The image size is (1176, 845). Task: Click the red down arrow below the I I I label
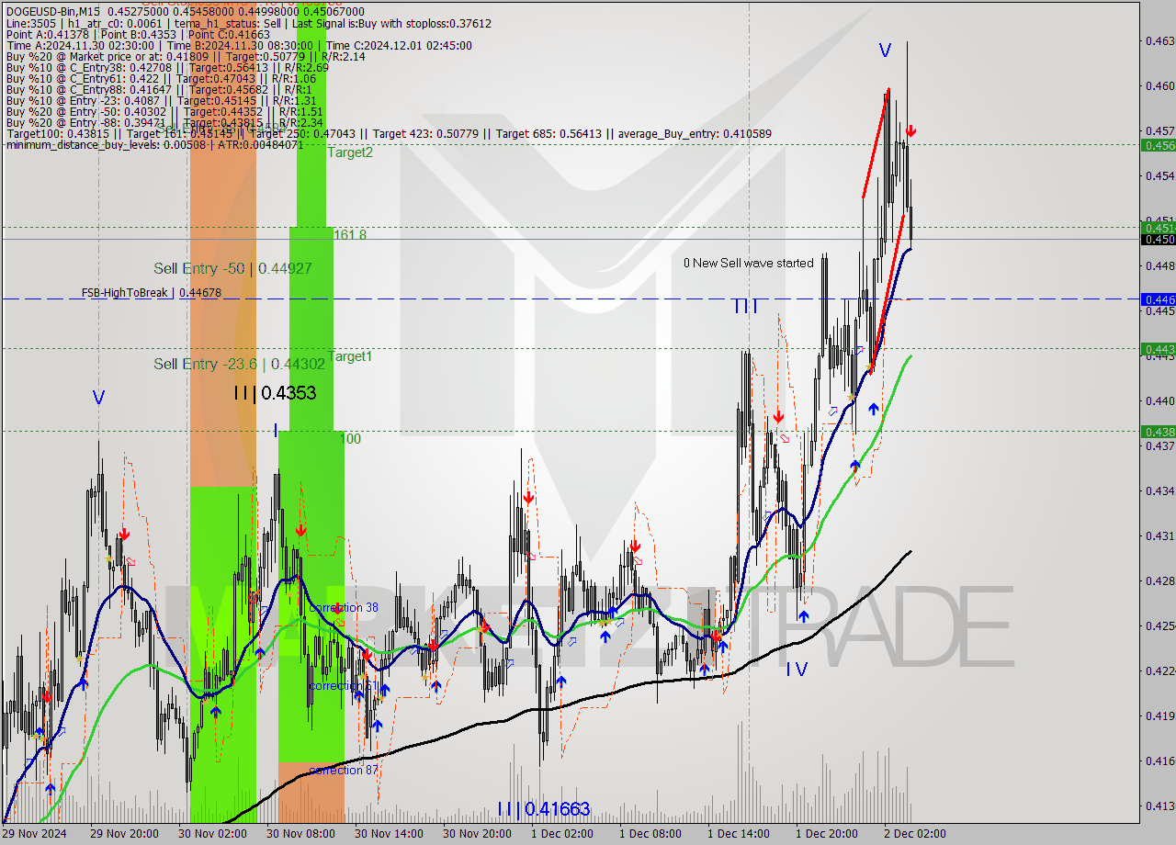[x=777, y=416]
